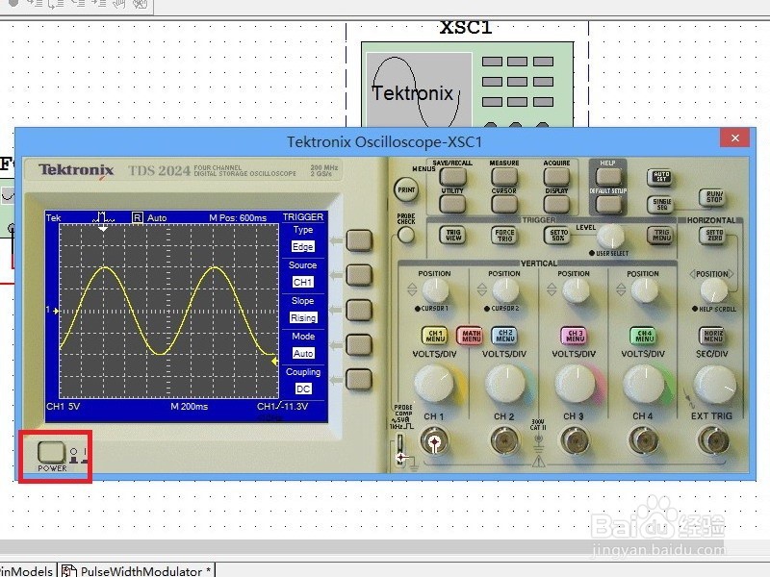Click the SINGLE SEQ button
The image size is (770, 577).
click(x=660, y=204)
